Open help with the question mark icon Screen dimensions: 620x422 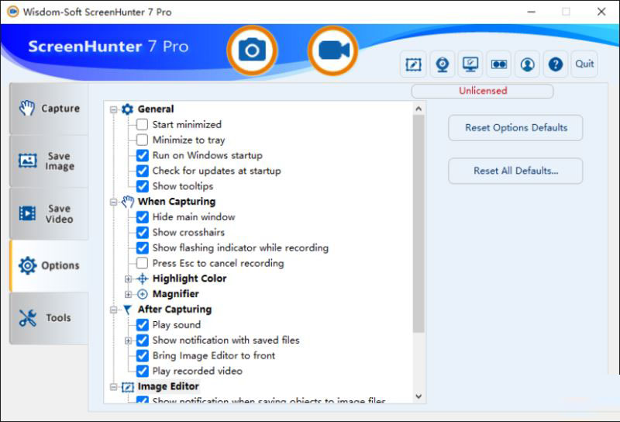point(556,64)
